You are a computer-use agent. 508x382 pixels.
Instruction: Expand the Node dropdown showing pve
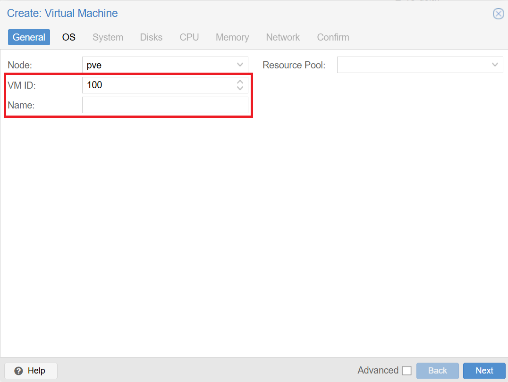[240, 65]
